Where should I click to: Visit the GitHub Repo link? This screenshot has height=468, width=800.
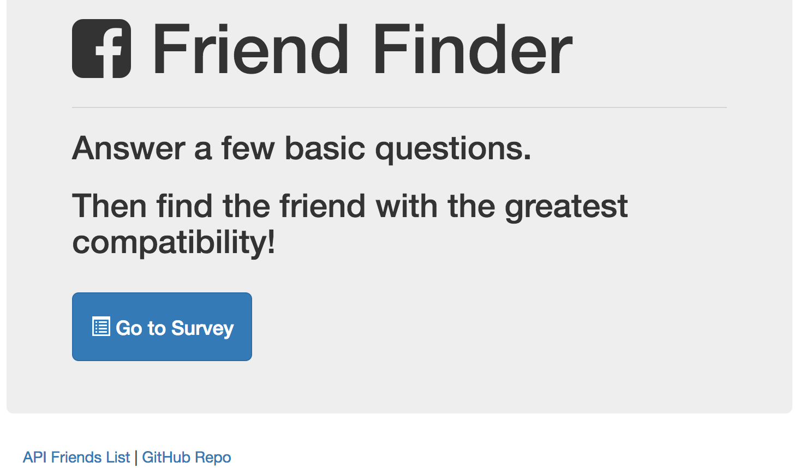(186, 457)
